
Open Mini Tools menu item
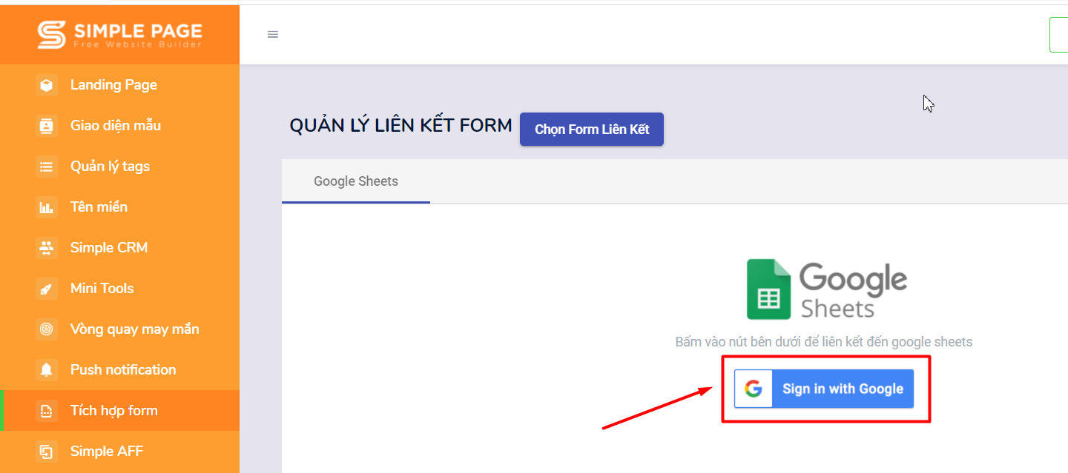pyautogui.click(x=119, y=289)
